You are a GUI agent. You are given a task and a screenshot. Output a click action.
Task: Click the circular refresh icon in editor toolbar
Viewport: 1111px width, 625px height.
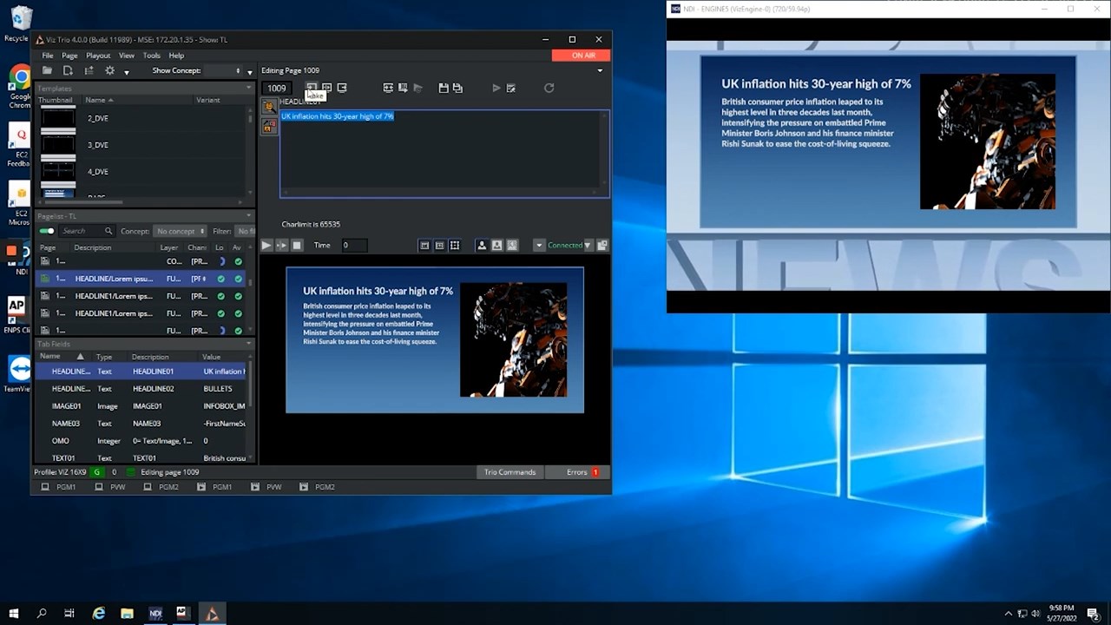tap(549, 88)
